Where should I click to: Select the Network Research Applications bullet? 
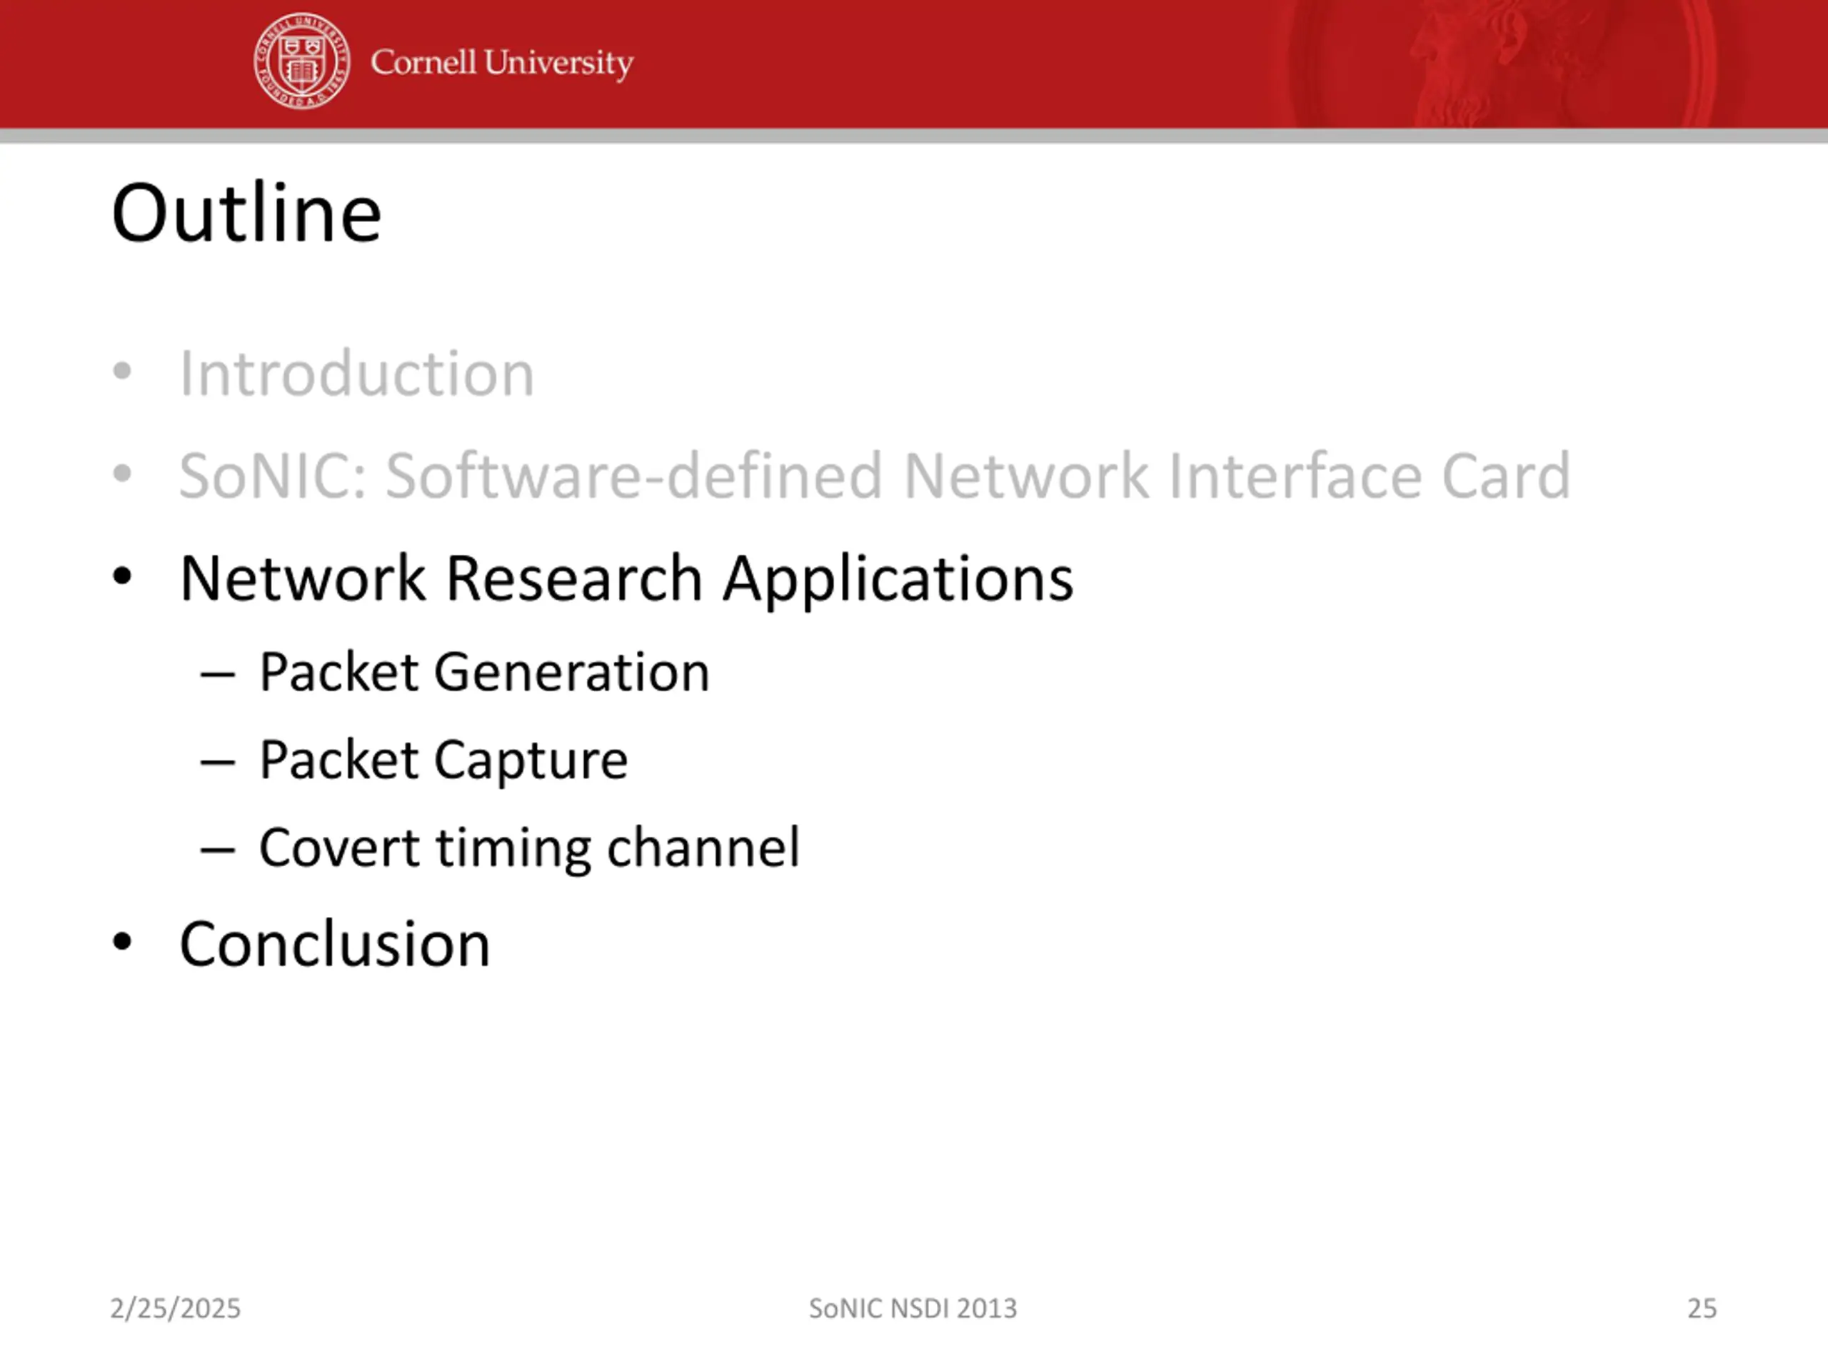(626, 578)
